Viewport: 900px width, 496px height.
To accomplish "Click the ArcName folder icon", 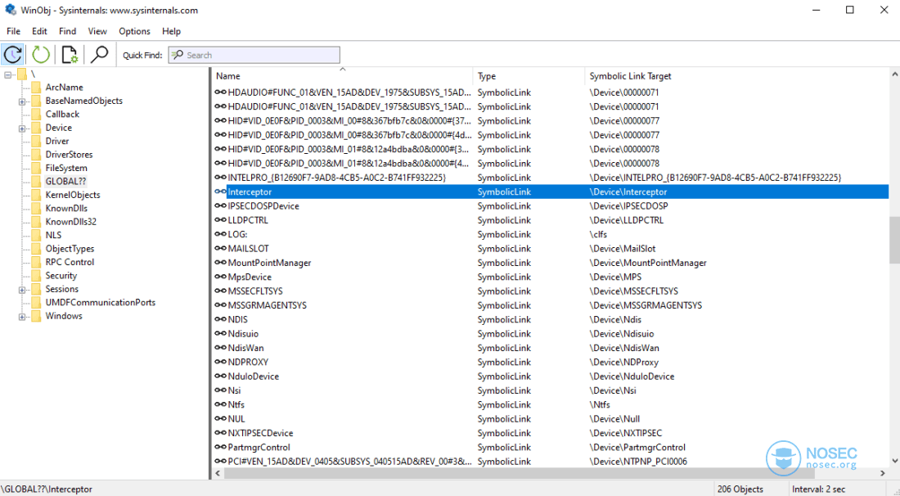I will coord(36,88).
